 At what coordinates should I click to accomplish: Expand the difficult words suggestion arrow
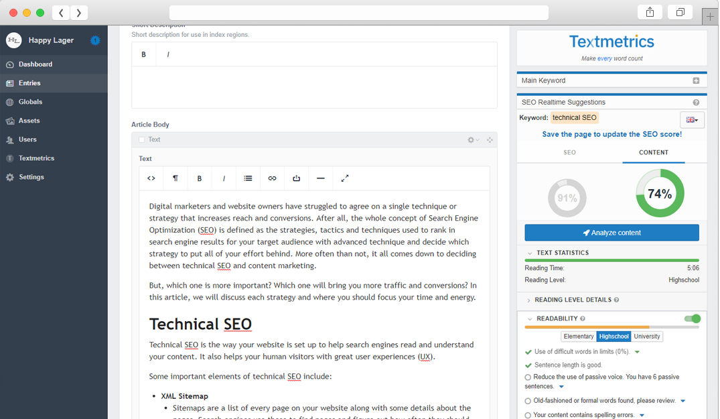click(x=638, y=353)
